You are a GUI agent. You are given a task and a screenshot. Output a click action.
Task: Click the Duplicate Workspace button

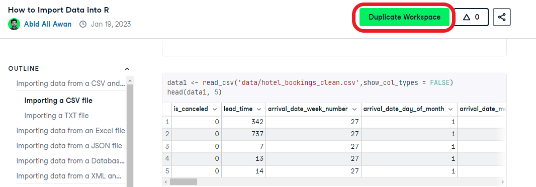coord(404,17)
